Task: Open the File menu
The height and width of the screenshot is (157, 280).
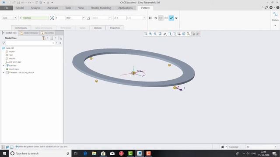Action: tap(7, 8)
